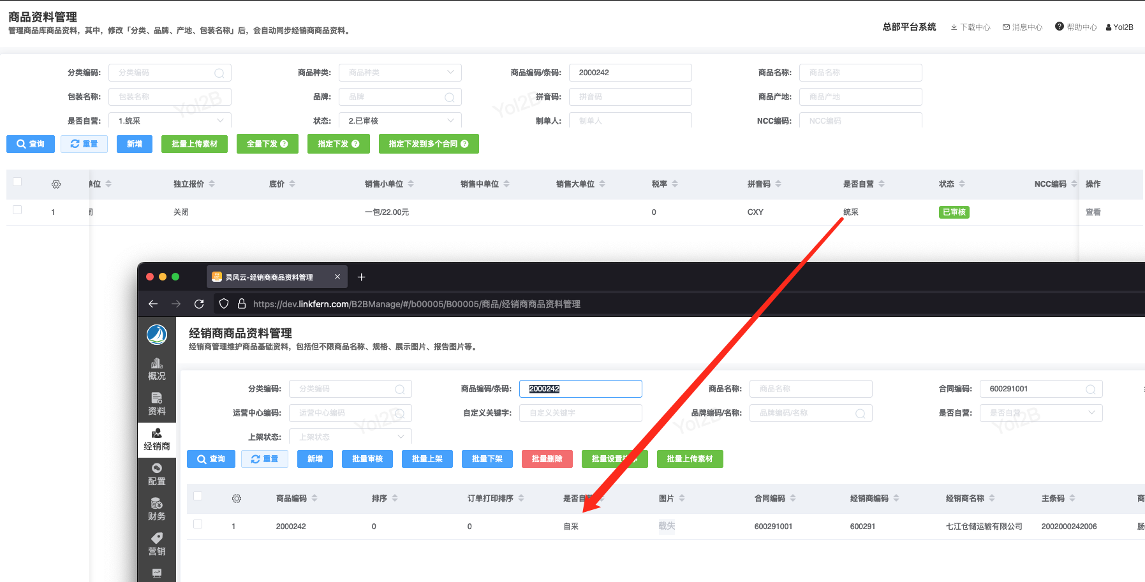Tick select-all checkbox in 经销商 table header

click(198, 496)
